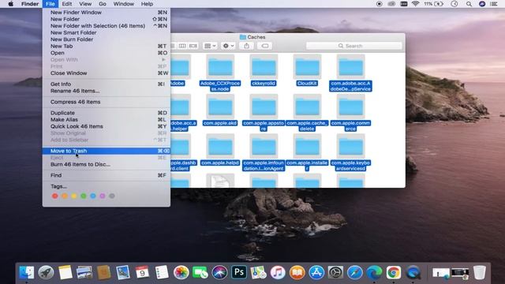Open Reminders list icon in Dock

(161, 272)
